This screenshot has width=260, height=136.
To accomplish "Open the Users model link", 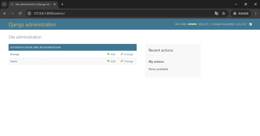I will (14, 61).
